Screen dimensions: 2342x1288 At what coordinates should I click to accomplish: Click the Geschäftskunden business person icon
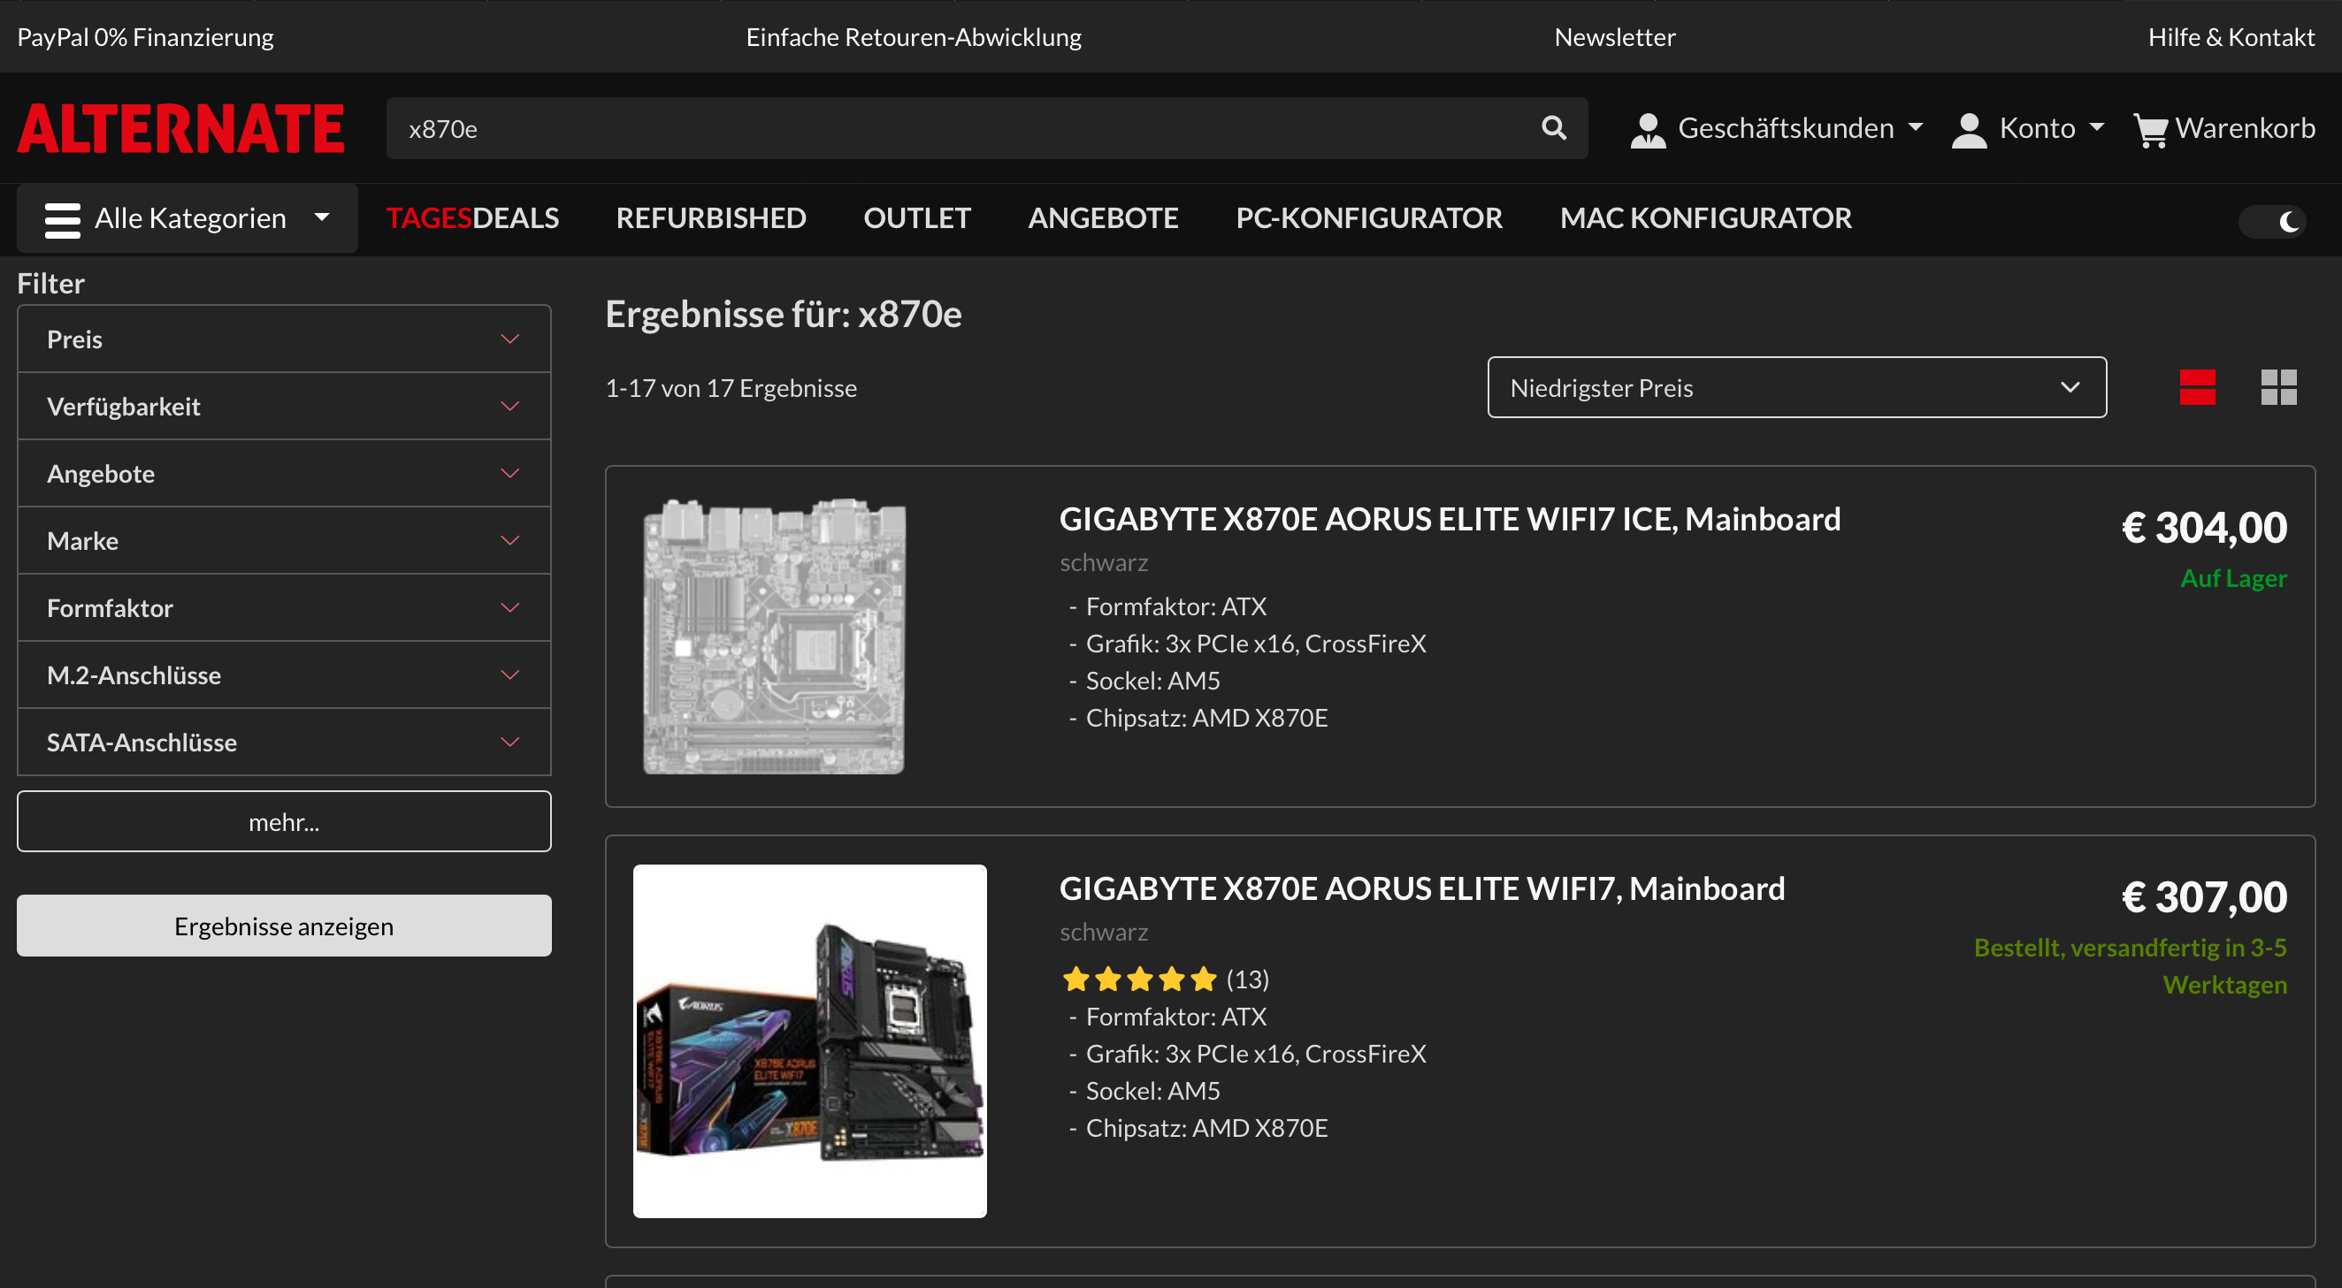pyautogui.click(x=1648, y=129)
